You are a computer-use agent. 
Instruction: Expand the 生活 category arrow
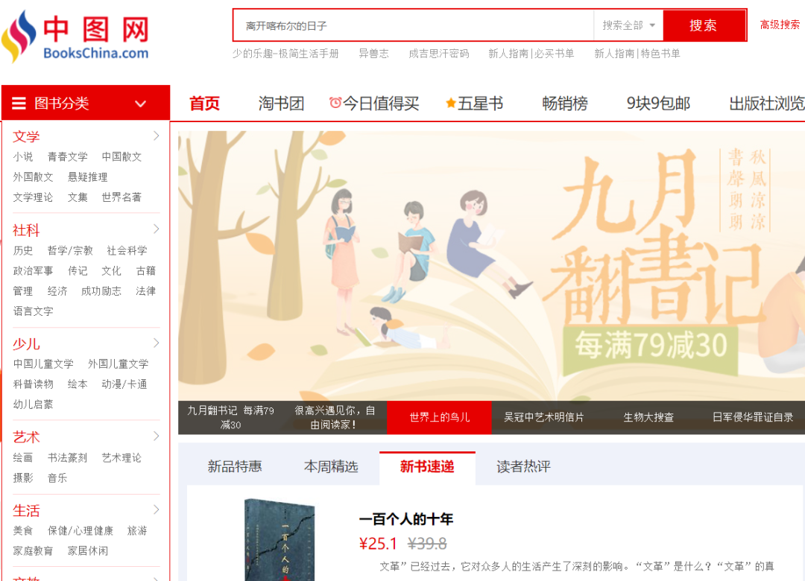coord(156,509)
